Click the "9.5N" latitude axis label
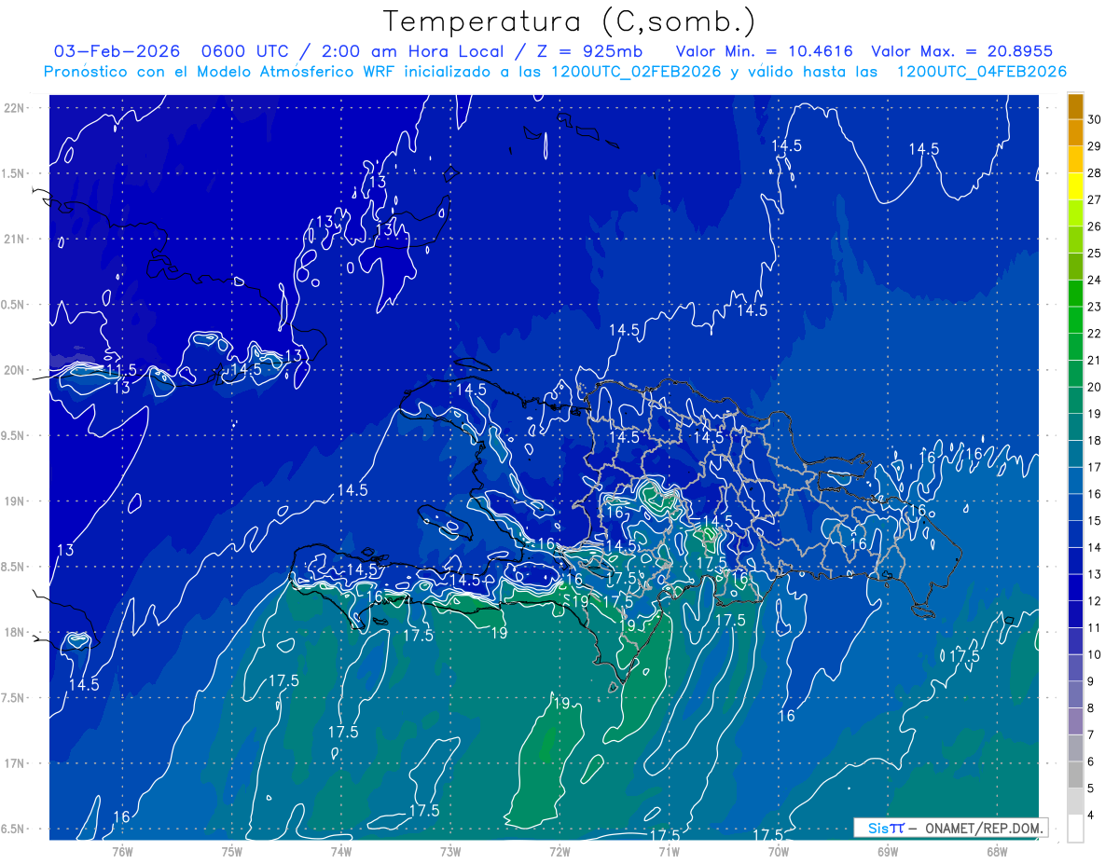This screenshot has width=1119, height=864. click(x=12, y=435)
